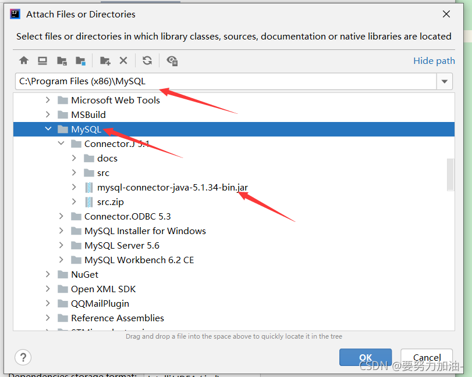This screenshot has width=472, height=377.
Task: Select Reference Assemblies folder
Action: [x=118, y=318]
